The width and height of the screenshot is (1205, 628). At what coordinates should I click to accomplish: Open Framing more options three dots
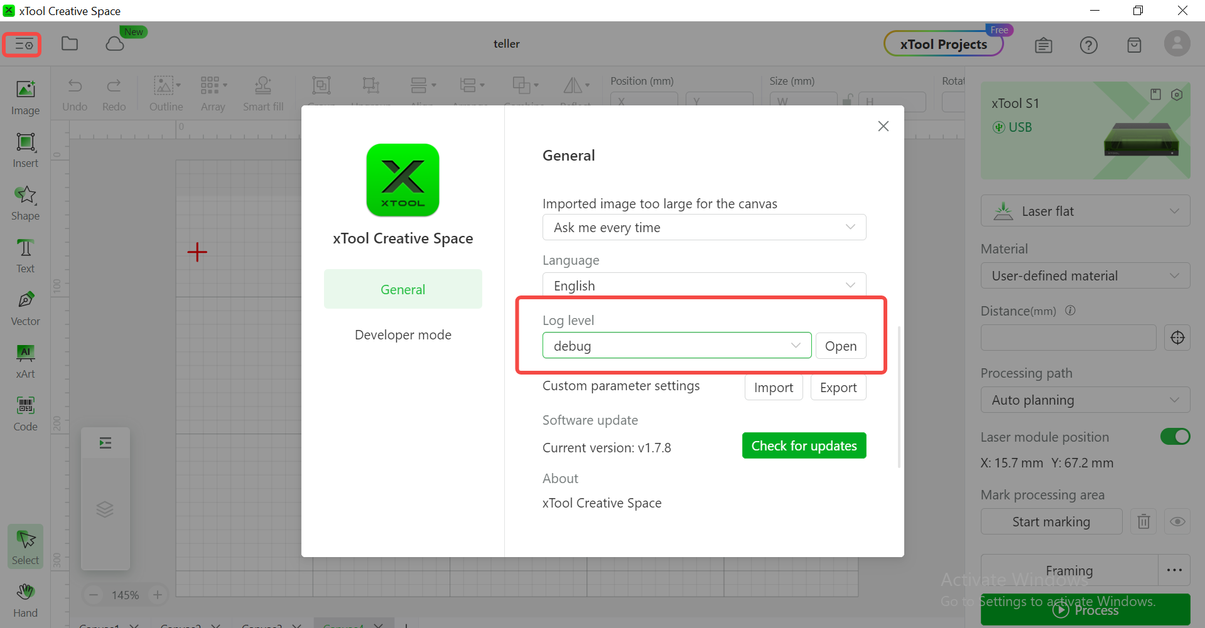[1174, 570]
